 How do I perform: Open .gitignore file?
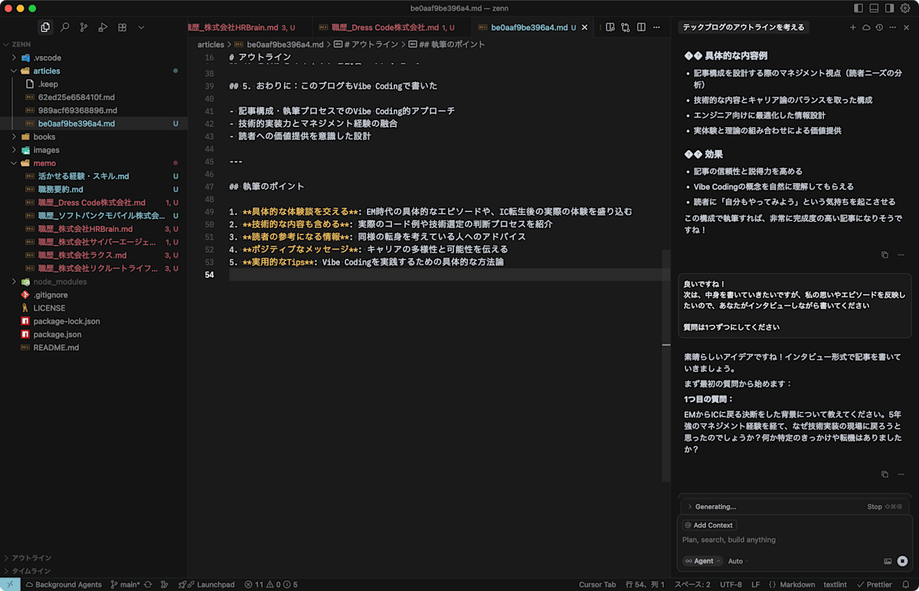93,295
